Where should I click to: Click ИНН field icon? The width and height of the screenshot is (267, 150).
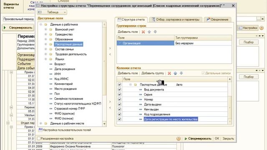[x=51, y=74]
